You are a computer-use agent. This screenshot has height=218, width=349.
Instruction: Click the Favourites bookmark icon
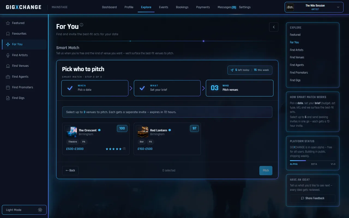click(x=8, y=34)
